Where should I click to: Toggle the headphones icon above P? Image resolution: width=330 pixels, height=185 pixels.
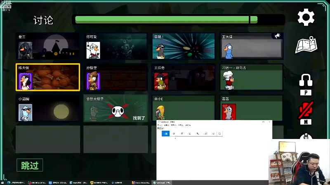[306, 80]
